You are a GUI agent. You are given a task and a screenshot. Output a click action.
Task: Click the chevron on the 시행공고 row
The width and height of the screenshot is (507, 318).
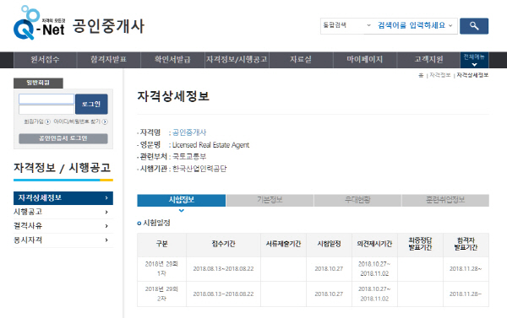point(106,212)
